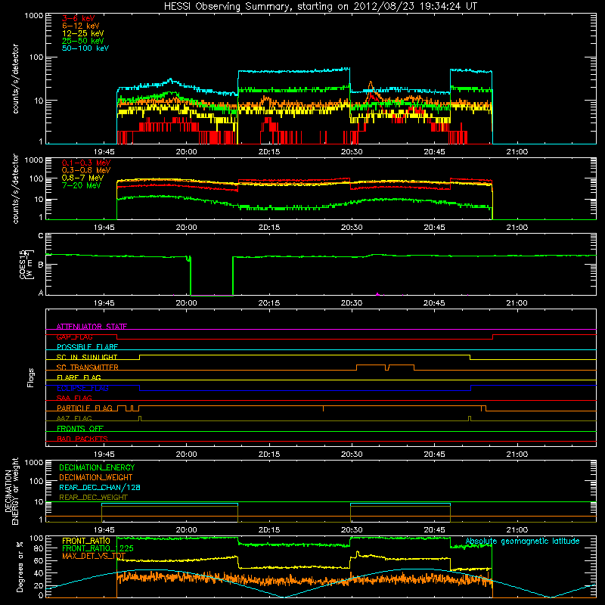Click the ATTENUATOR_STATE flag label
The image size is (605, 605).
point(92,327)
